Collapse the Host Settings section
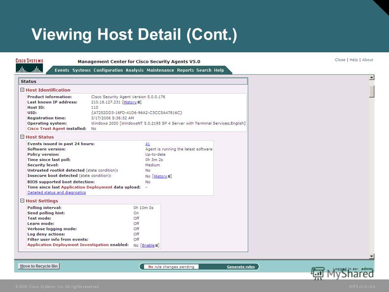The width and height of the screenshot is (389, 292). click(x=22, y=201)
